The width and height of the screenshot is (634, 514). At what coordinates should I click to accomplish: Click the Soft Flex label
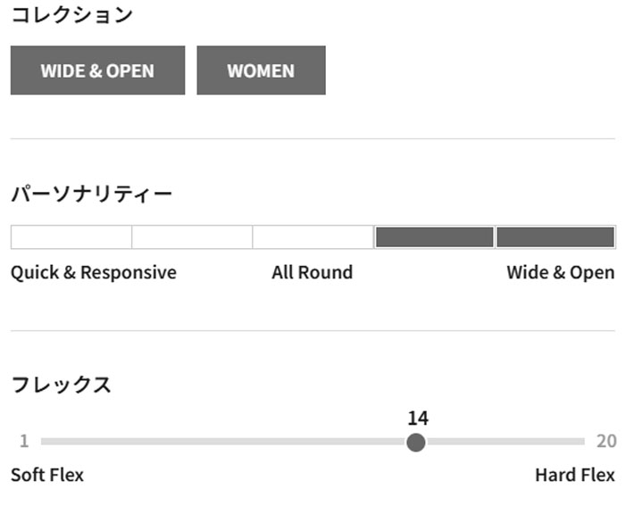47,475
